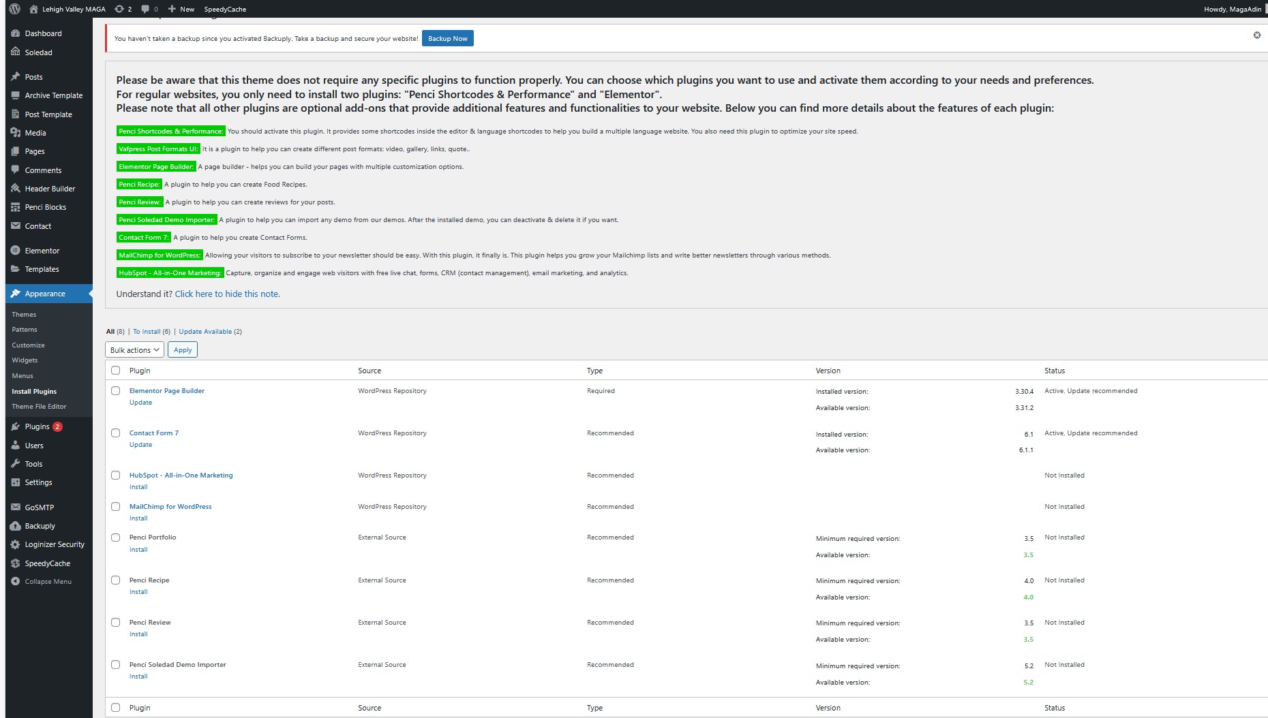The height and width of the screenshot is (718, 1268).
Task: Check the Penci Soledad Demo Importer checkbox
Action: click(115, 665)
